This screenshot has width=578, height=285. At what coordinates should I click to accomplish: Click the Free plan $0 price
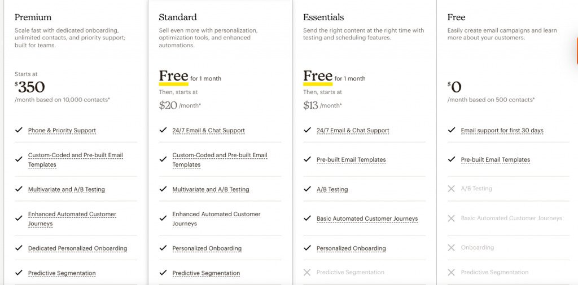[455, 87]
